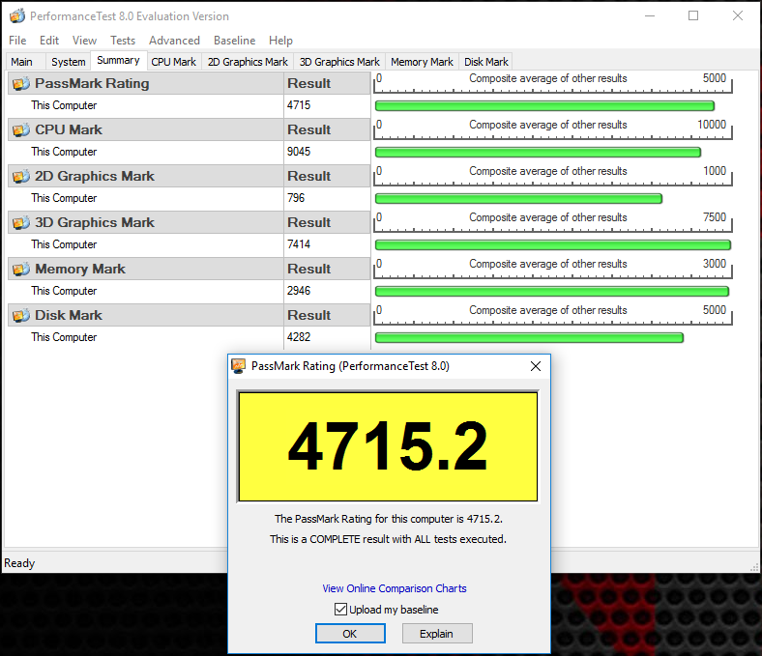
Task: Select the PassMark Rating header row
Action: 189,83
